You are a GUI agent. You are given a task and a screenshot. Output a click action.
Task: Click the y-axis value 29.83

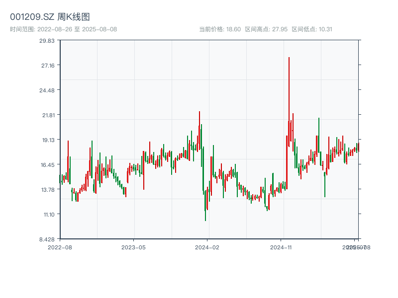[x=47, y=41]
